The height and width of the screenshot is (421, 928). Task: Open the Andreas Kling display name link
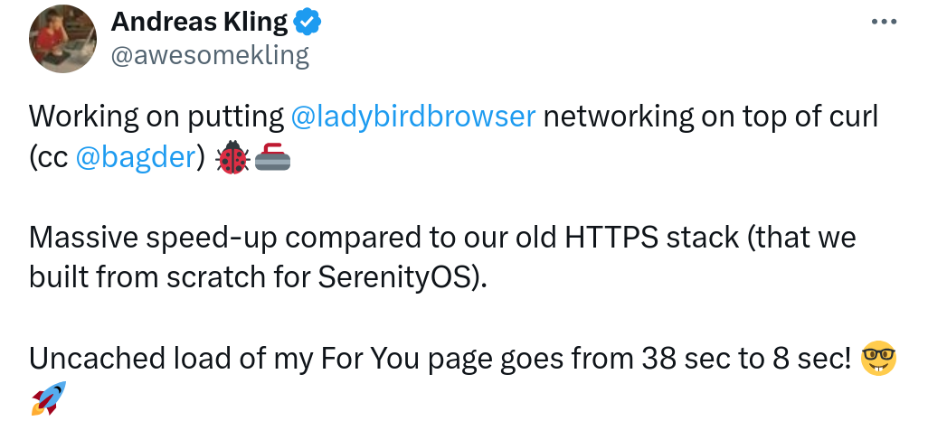[198, 22]
